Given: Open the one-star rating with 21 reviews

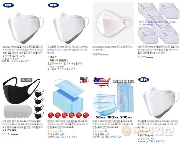Looking at the screenshot, I should (55, 131).
